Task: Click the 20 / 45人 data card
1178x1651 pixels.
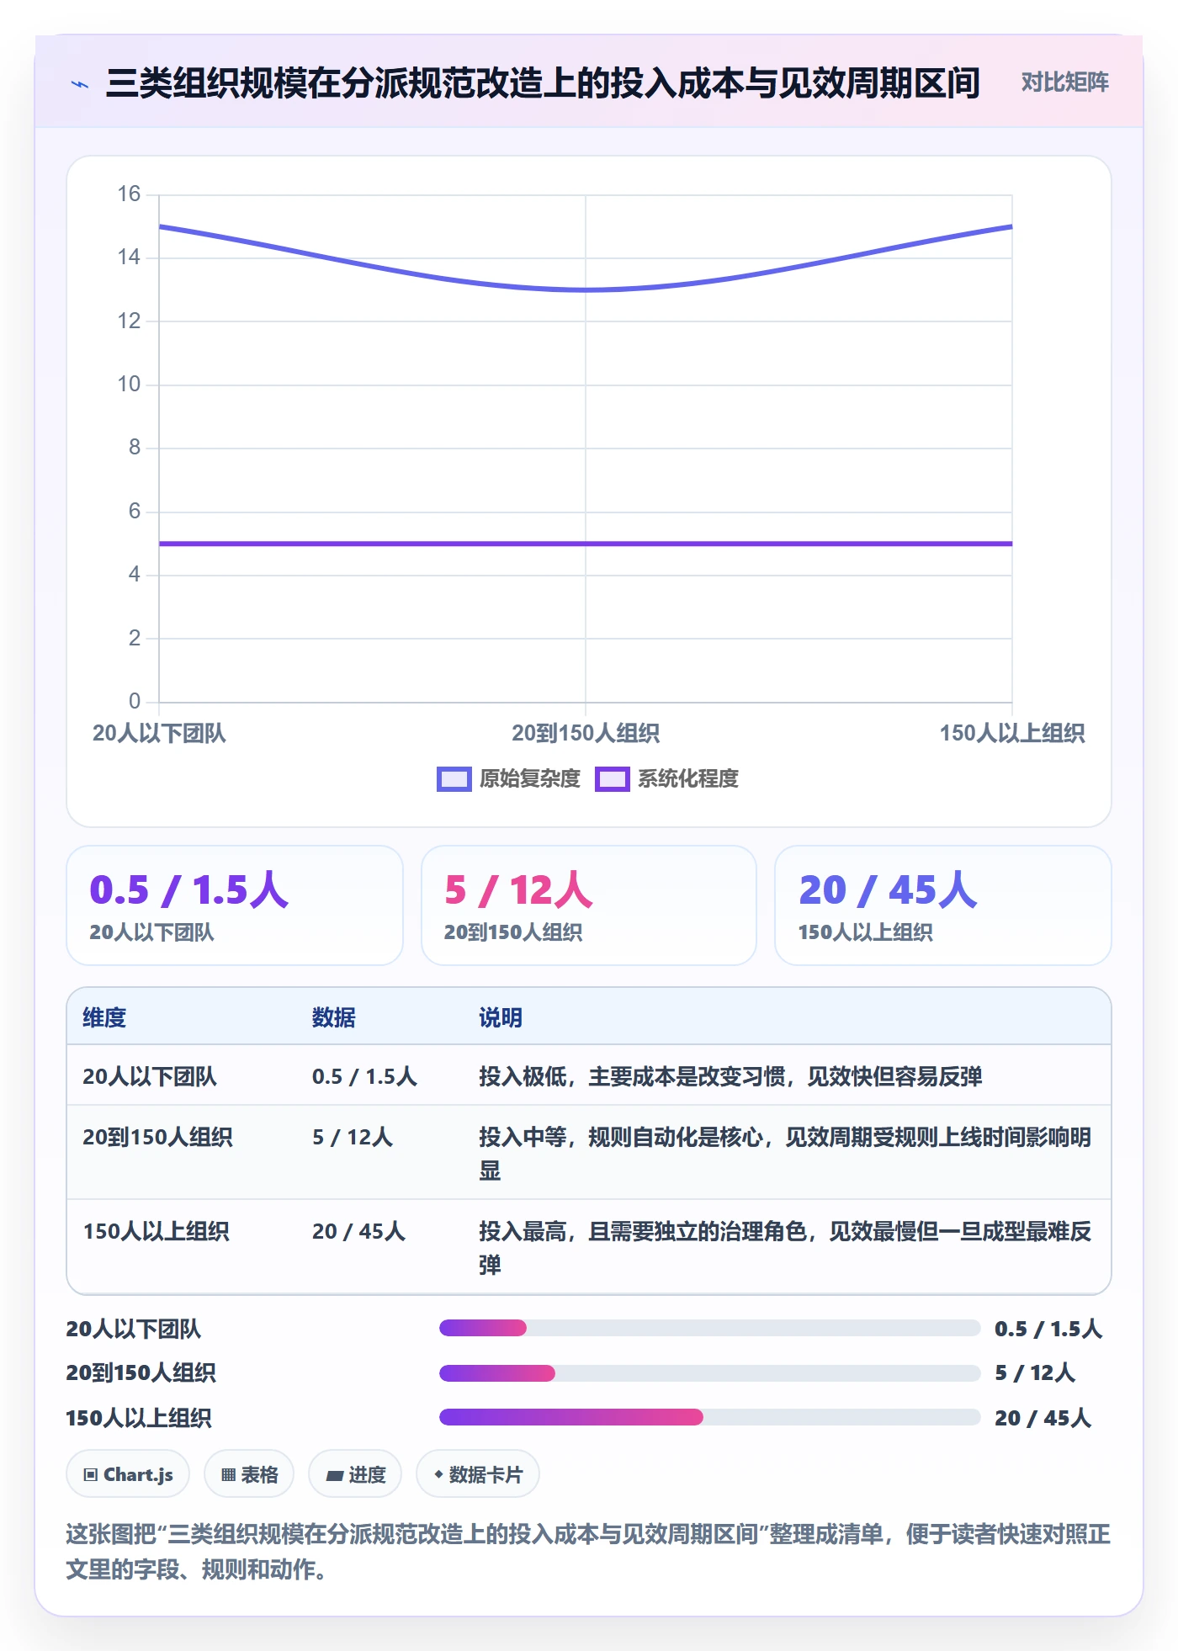Action: (x=943, y=905)
